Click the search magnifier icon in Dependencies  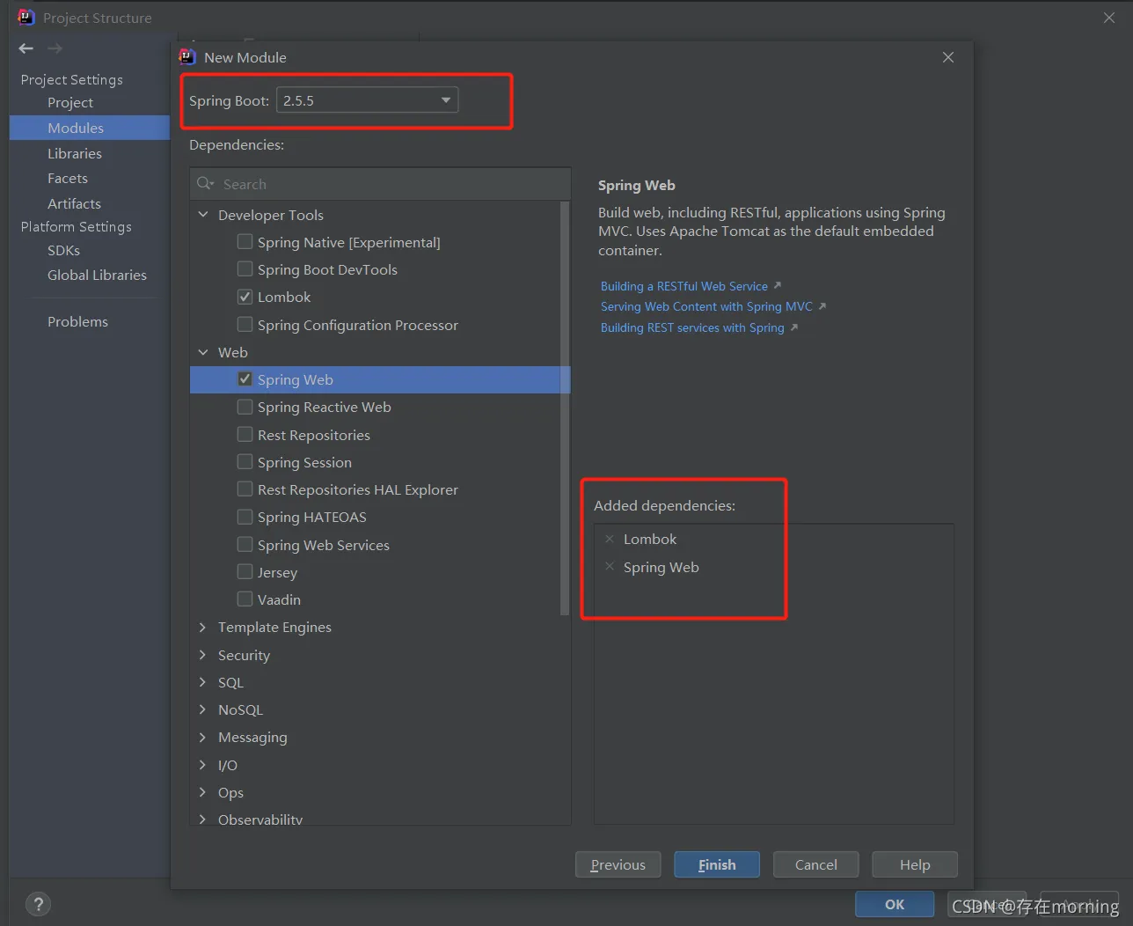tap(205, 183)
